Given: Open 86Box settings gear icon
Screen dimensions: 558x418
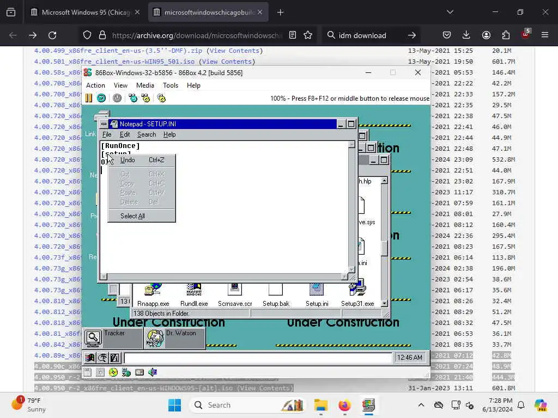Looking at the screenshot, I should tap(161, 98).
